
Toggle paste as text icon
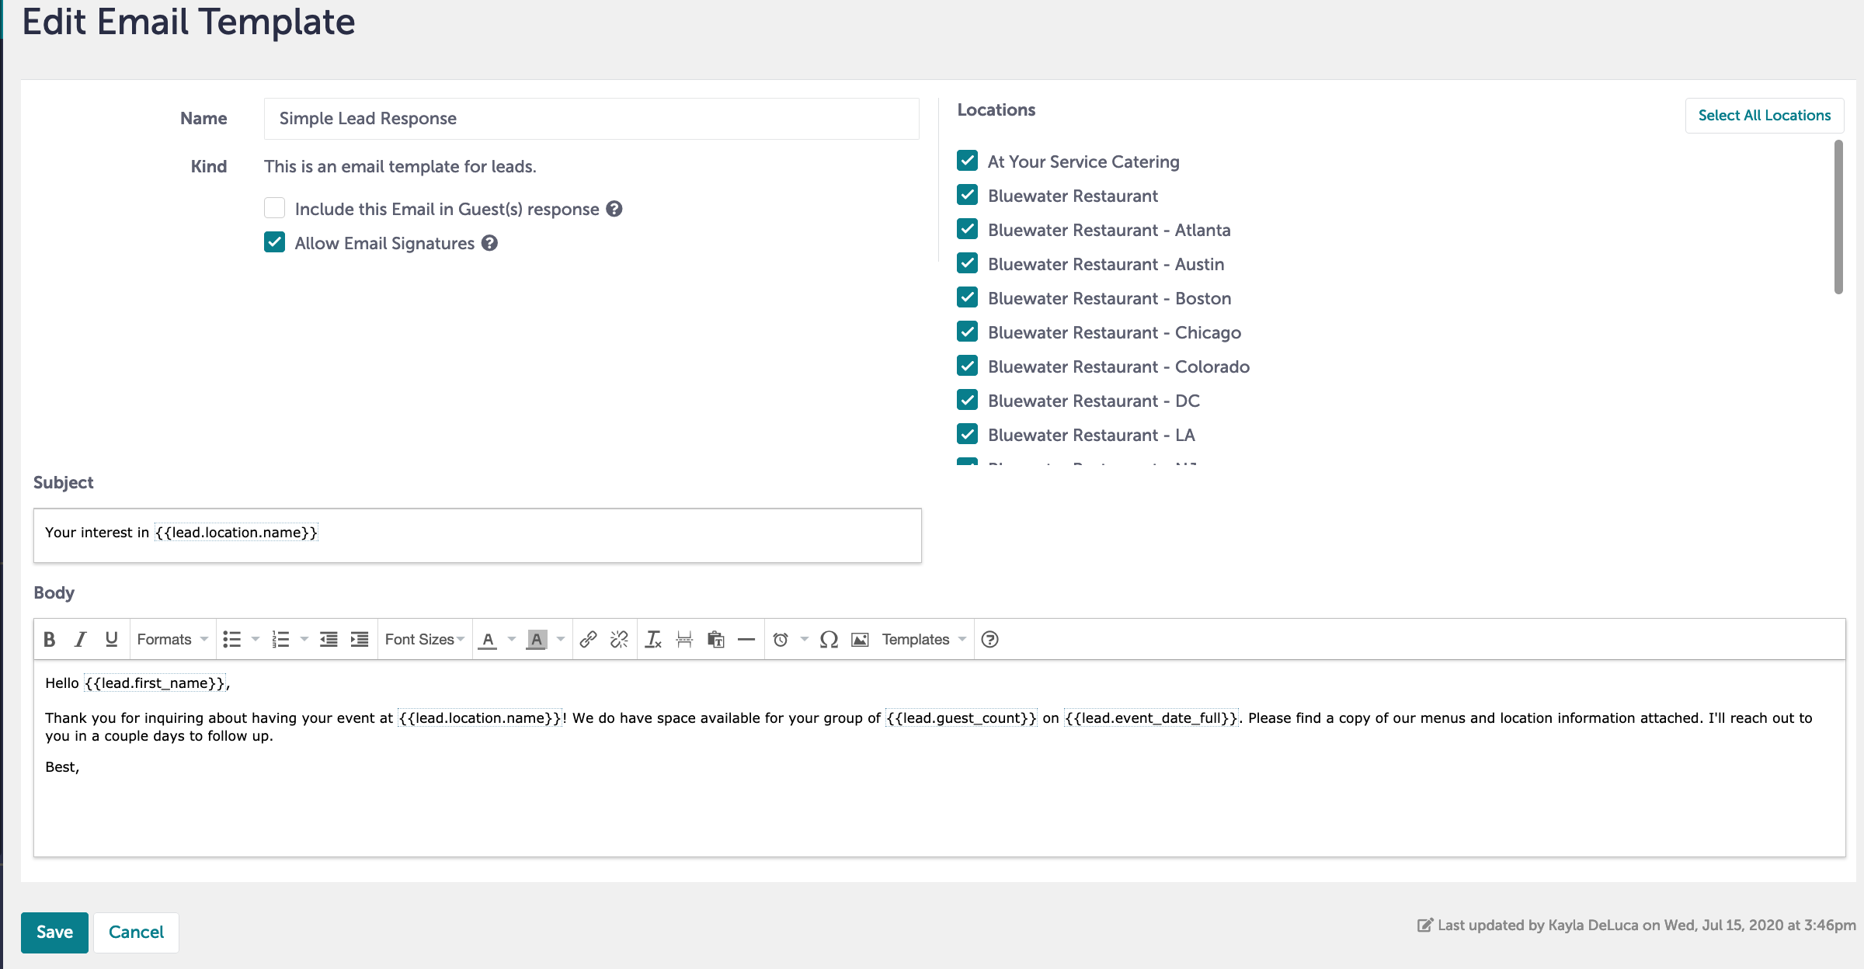pyautogui.click(x=715, y=639)
